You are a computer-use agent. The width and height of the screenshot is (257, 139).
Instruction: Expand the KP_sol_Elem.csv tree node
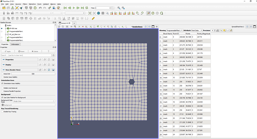click(x=6, y=34)
